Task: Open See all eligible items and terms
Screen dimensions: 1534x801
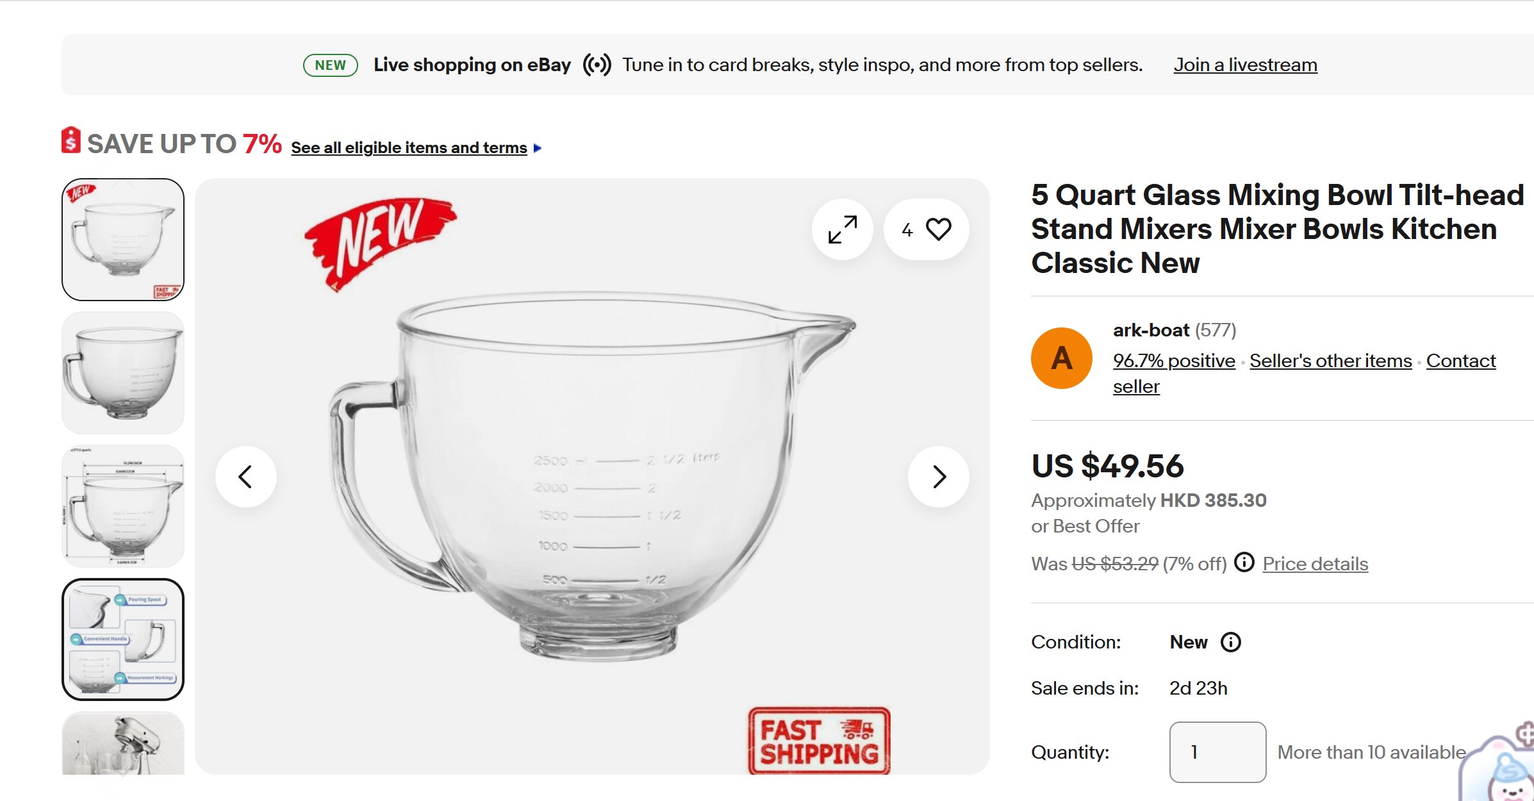Action: [x=409, y=148]
